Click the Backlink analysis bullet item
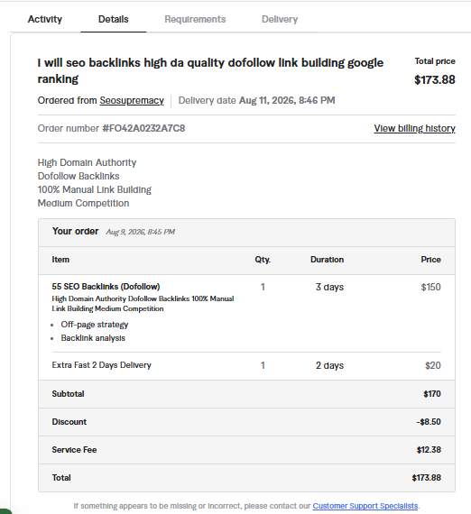 pyautogui.click(x=93, y=338)
